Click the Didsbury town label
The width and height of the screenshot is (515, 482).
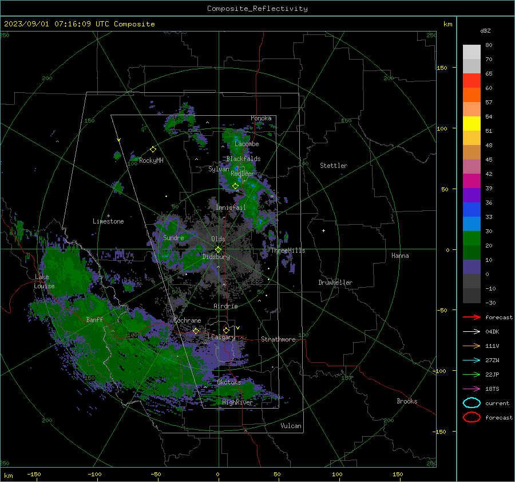216,257
